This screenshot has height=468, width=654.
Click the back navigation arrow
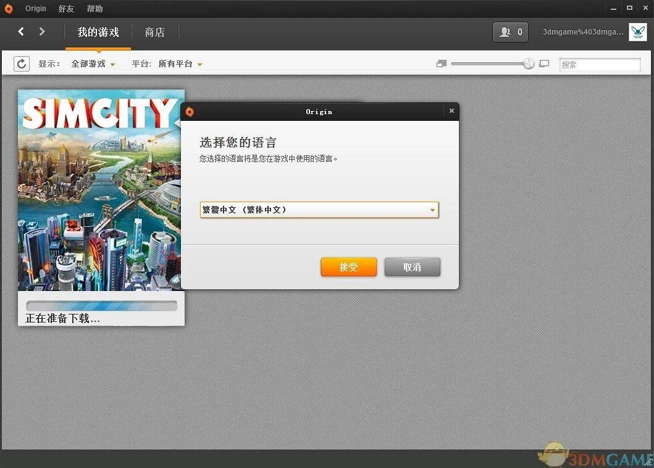click(21, 31)
